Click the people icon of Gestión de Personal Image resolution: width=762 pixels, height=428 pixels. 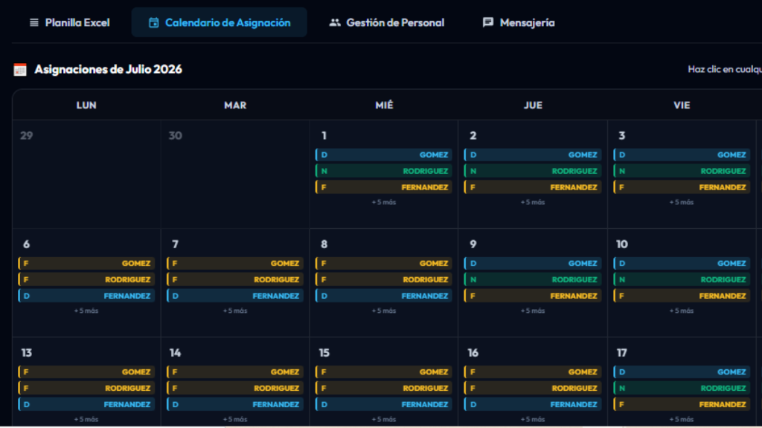tap(335, 23)
